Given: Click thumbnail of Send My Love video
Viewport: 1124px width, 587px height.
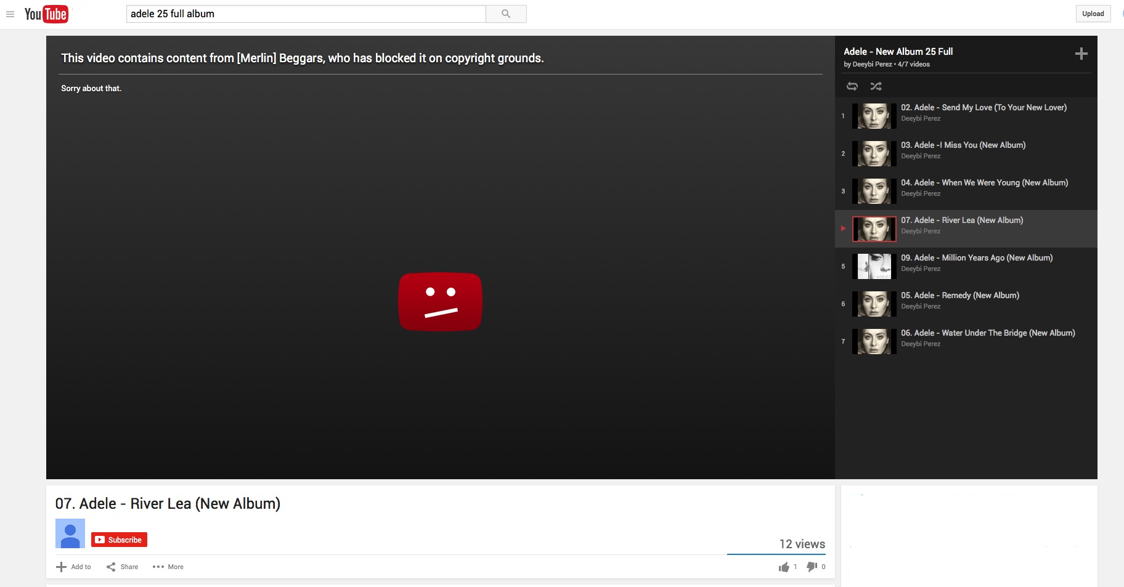Looking at the screenshot, I should point(874,116).
